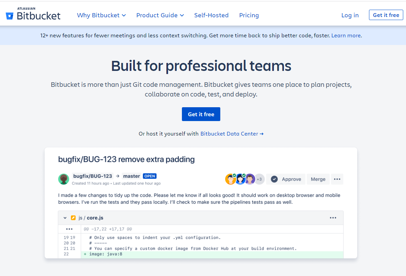Screen dimensions: 406x276
Task: Follow the Learn more link in banner
Action: pyautogui.click(x=346, y=36)
